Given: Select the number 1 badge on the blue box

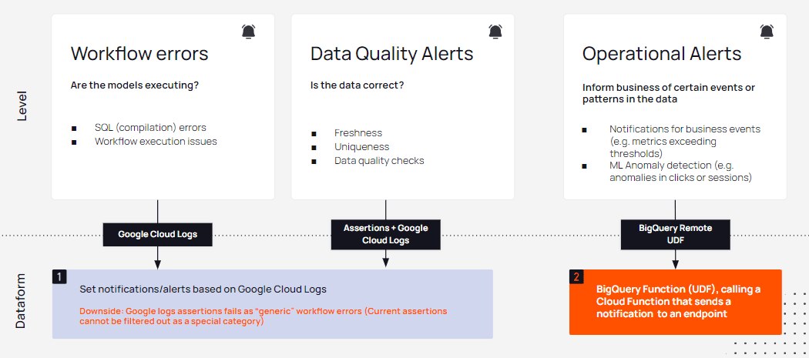Looking at the screenshot, I should [x=59, y=276].
